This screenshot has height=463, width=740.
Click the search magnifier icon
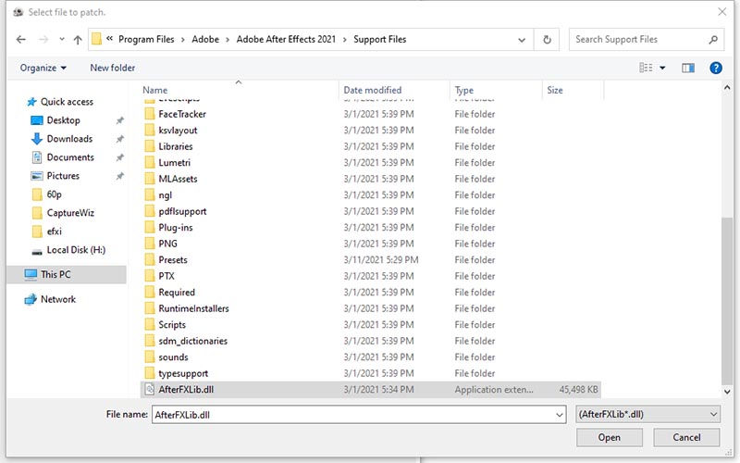click(713, 40)
